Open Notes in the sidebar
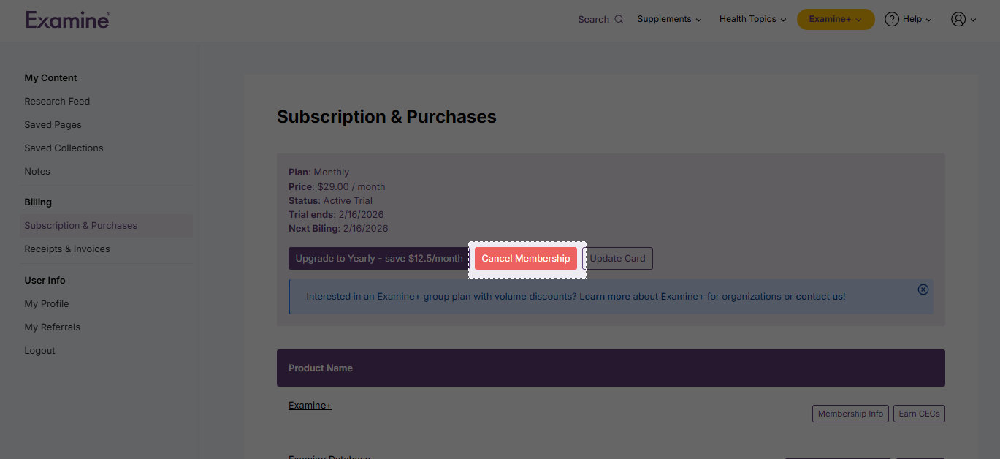Viewport: 1000px width, 459px height. (37, 172)
